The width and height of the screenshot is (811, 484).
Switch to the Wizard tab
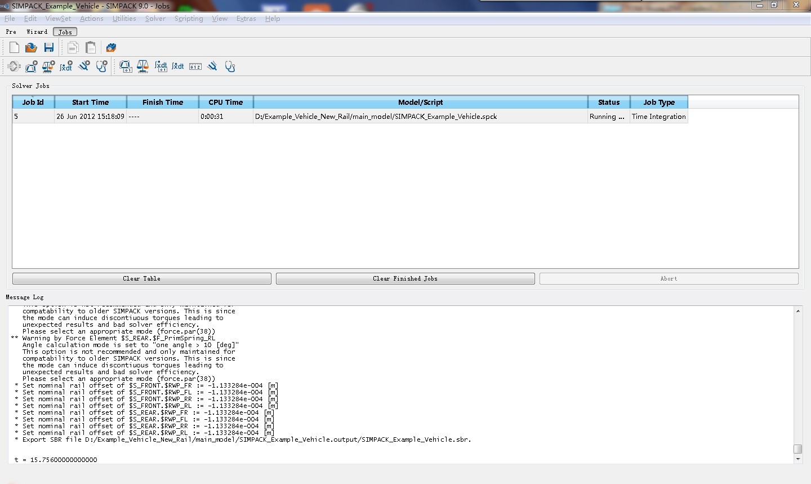37,32
